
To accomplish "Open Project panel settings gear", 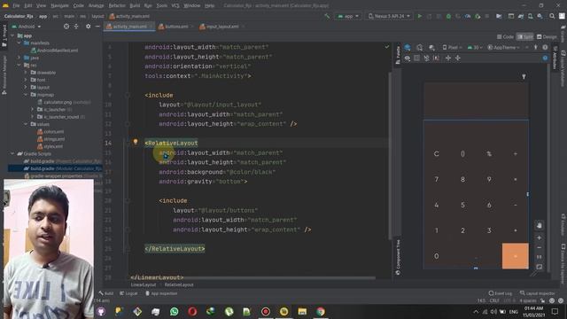I will coord(89,27).
